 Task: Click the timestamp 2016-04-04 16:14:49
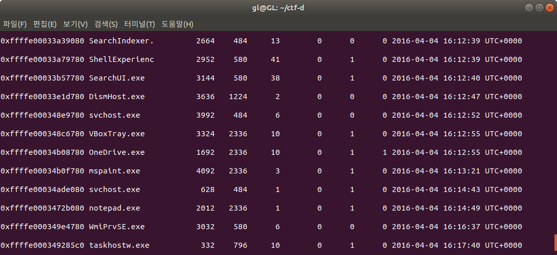pyautogui.click(x=436, y=208)
